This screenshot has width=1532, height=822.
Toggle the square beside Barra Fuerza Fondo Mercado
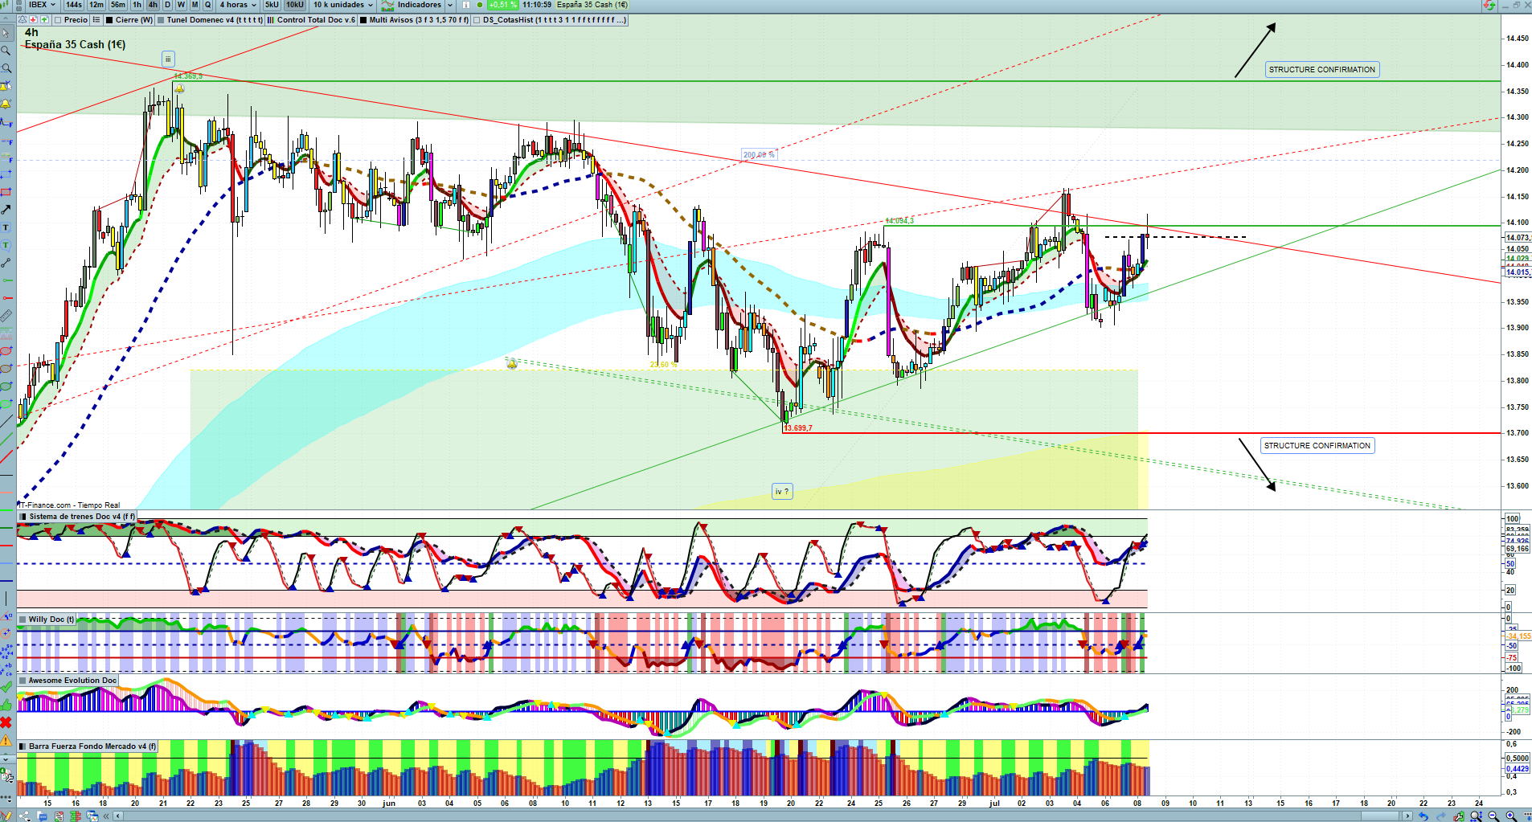pyautogui.click(x=23, y=746)
